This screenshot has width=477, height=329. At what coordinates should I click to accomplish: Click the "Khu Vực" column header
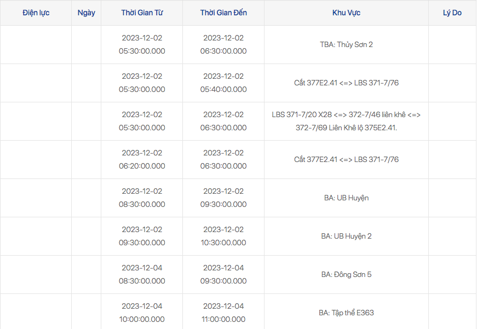[x=346, y=13]
